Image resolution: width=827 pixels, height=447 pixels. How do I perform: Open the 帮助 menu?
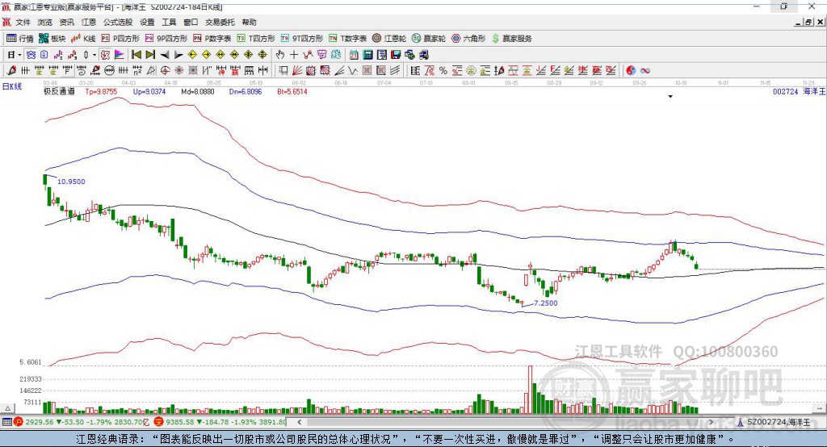(x=249, y=22)
